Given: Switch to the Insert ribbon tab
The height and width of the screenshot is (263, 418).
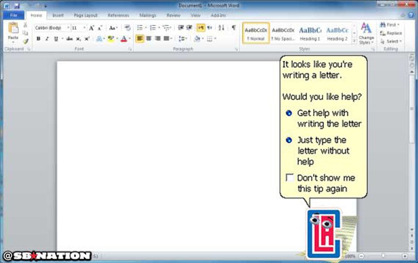Looking at the screenshot, I should [58, 15].
